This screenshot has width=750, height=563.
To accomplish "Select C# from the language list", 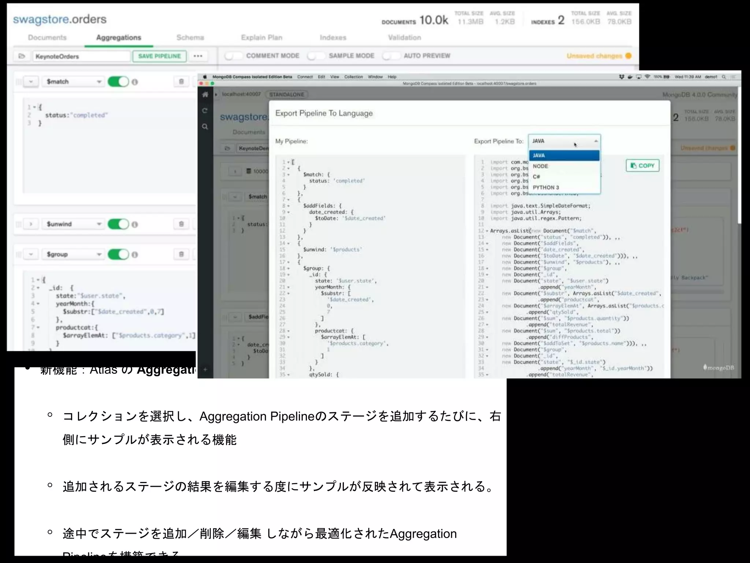I will pos(564,177).
